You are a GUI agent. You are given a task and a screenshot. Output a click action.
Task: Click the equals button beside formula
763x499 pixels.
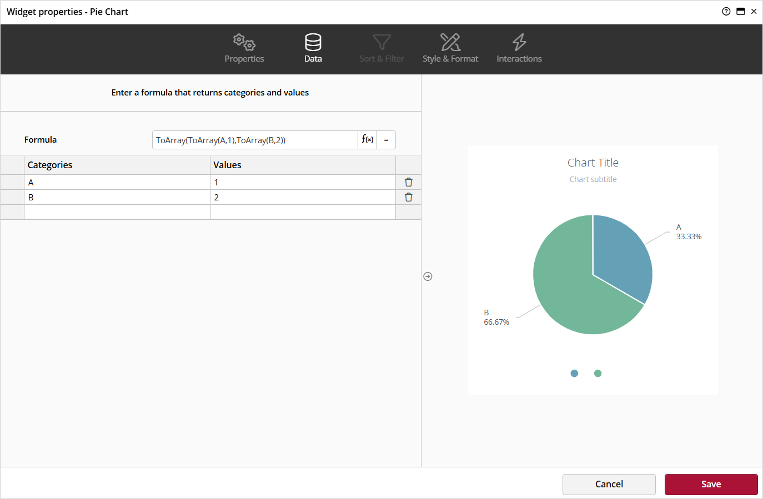click(x=386, y=140)
